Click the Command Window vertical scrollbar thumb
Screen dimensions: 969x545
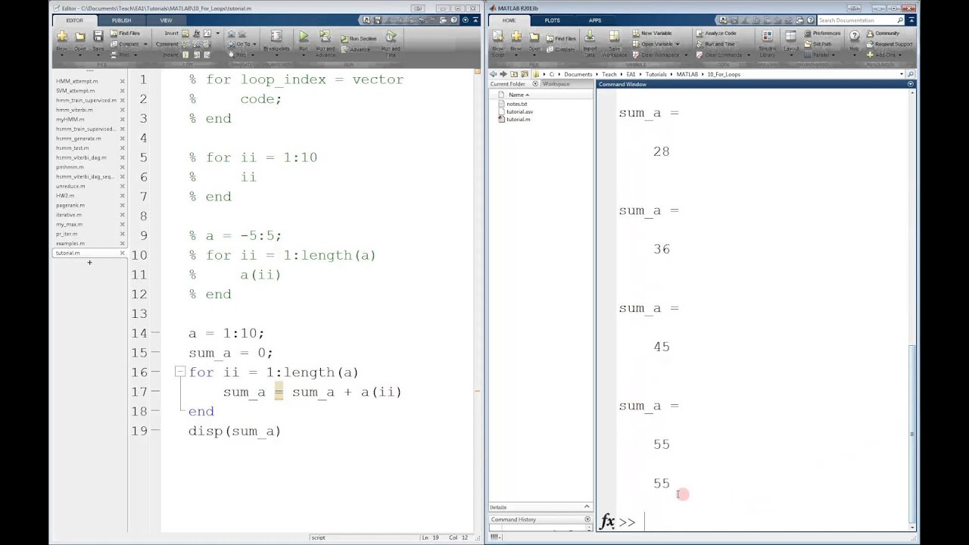[911, 434]
